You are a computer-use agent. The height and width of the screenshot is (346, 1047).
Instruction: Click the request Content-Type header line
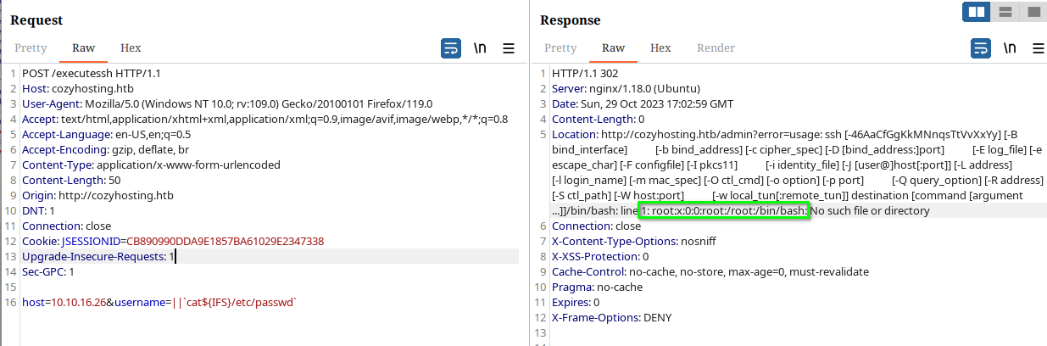point(151,165)
